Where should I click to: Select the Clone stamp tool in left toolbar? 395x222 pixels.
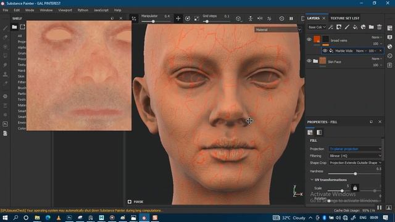pos(5,74)
